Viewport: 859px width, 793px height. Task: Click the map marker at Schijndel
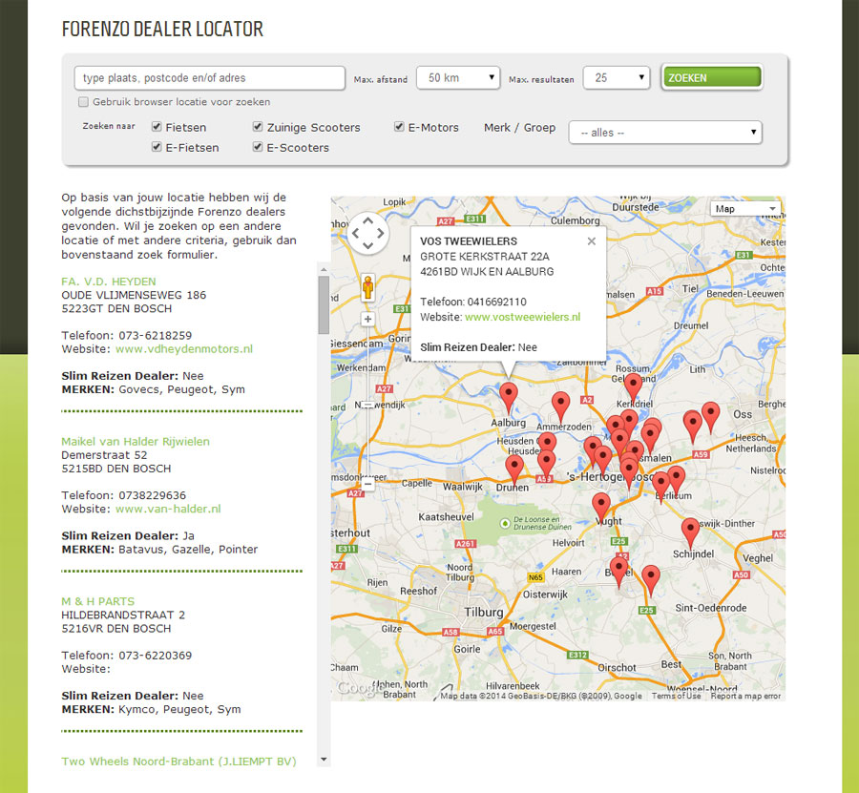(690, 532)
